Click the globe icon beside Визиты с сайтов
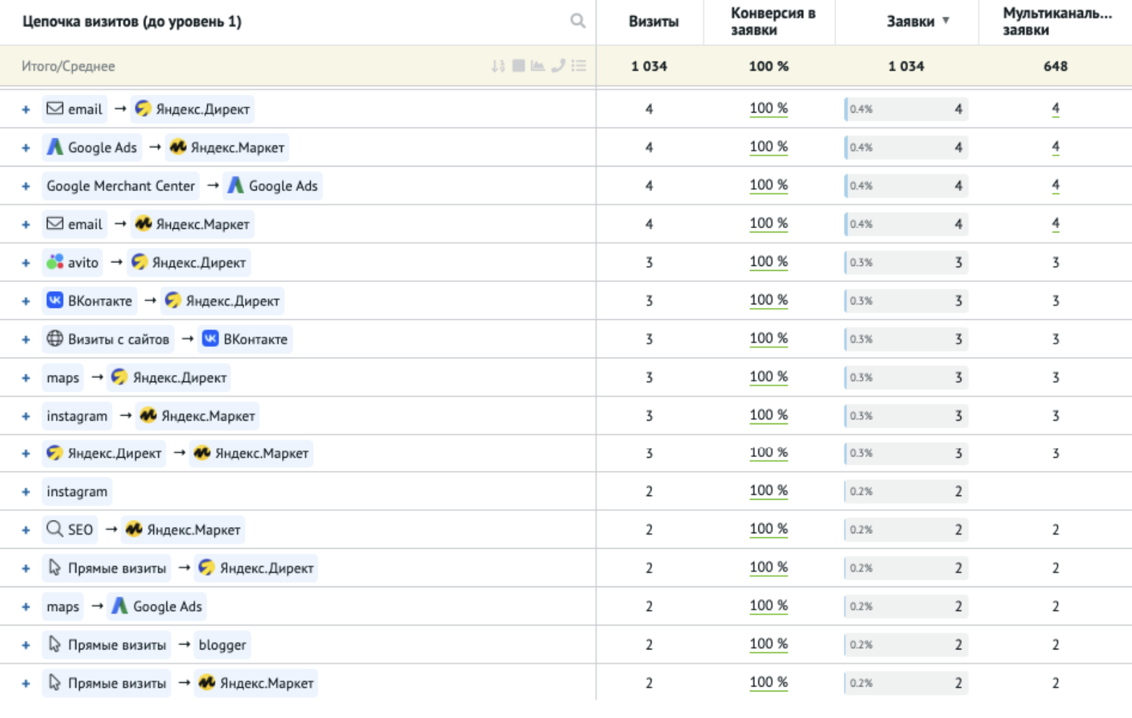The width and height of the screenshot is (1132, 718). coord(55,339)
